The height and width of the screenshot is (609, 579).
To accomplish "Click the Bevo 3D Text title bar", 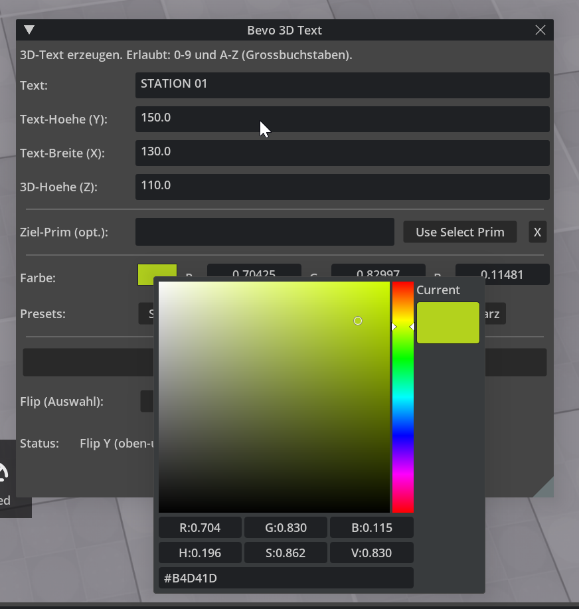I will click(x=285, y=30).
